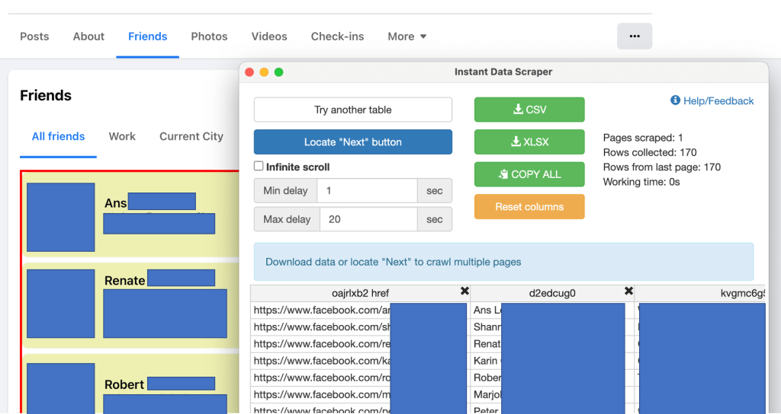The image size is (781, 414).
Task: Expand the More dropdown on profile
Action: tap(407, 37)
